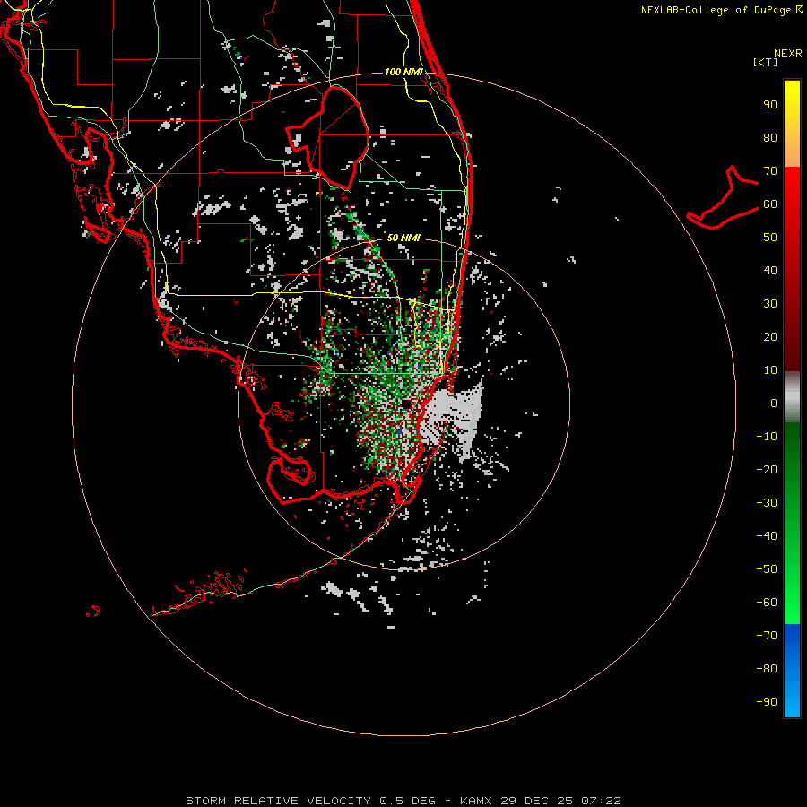Click the 0 value on the scale
The image size is (807, 807).
pos(774,403)
